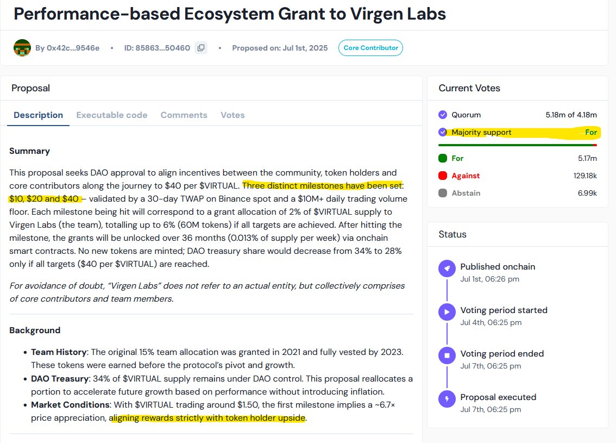The width and height of the screenshot is (616, 443).
Task: Click the gray Abstain vote dot
Action: tap(443, 193)
